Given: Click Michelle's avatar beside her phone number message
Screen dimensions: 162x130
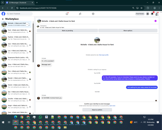Looking at the screenshot, I should (x=39, y=98).
